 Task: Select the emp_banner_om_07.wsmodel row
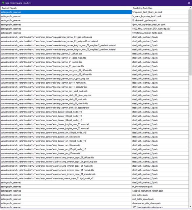point(66,153)
